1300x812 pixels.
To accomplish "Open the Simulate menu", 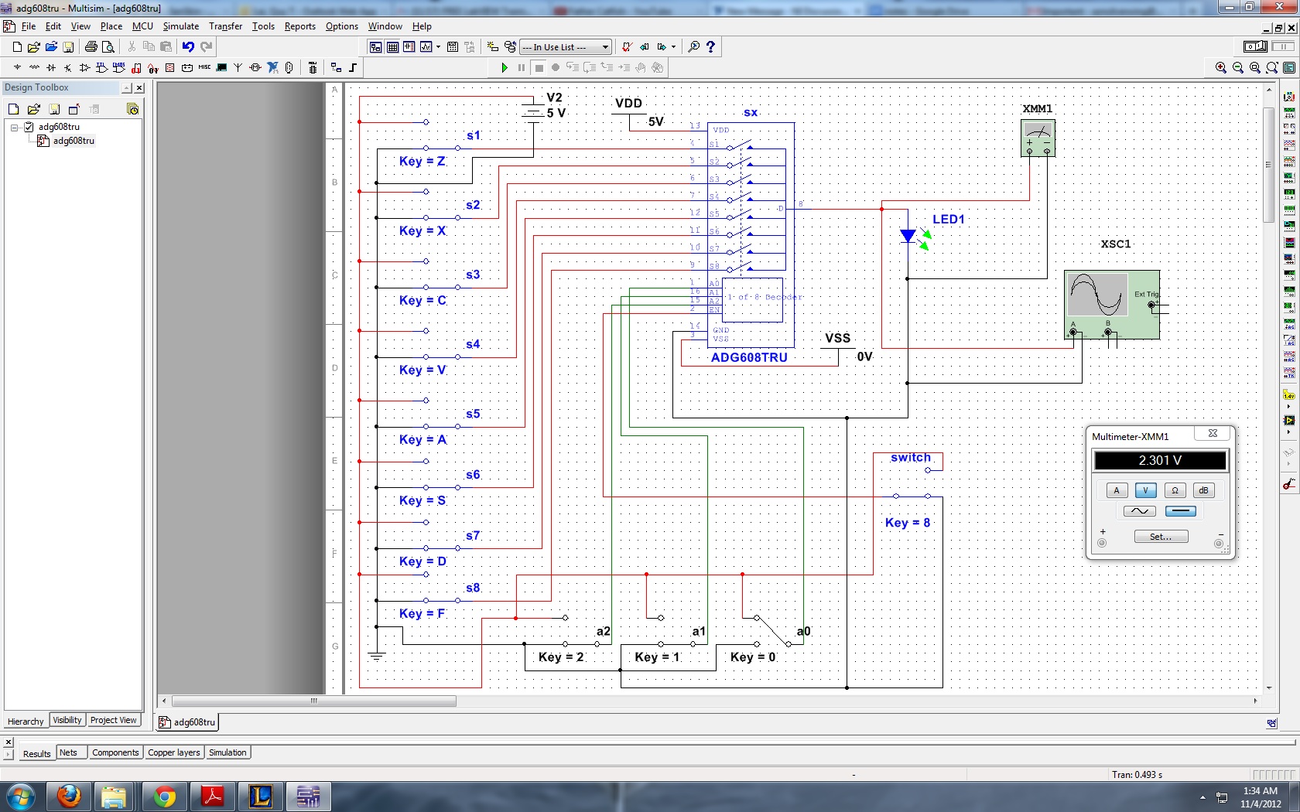I will click(181, 26).
